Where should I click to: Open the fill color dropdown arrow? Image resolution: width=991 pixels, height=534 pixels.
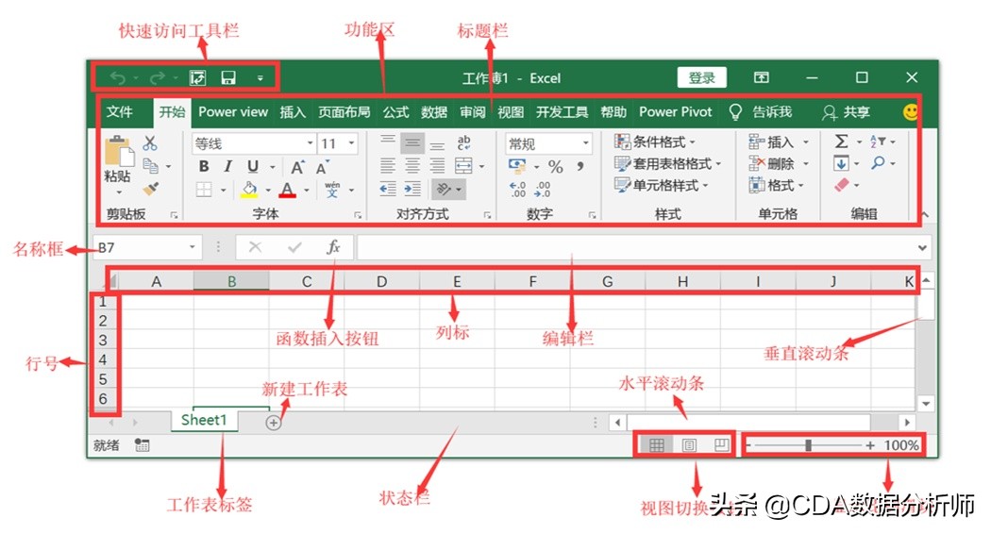click(x=268, y=190)
